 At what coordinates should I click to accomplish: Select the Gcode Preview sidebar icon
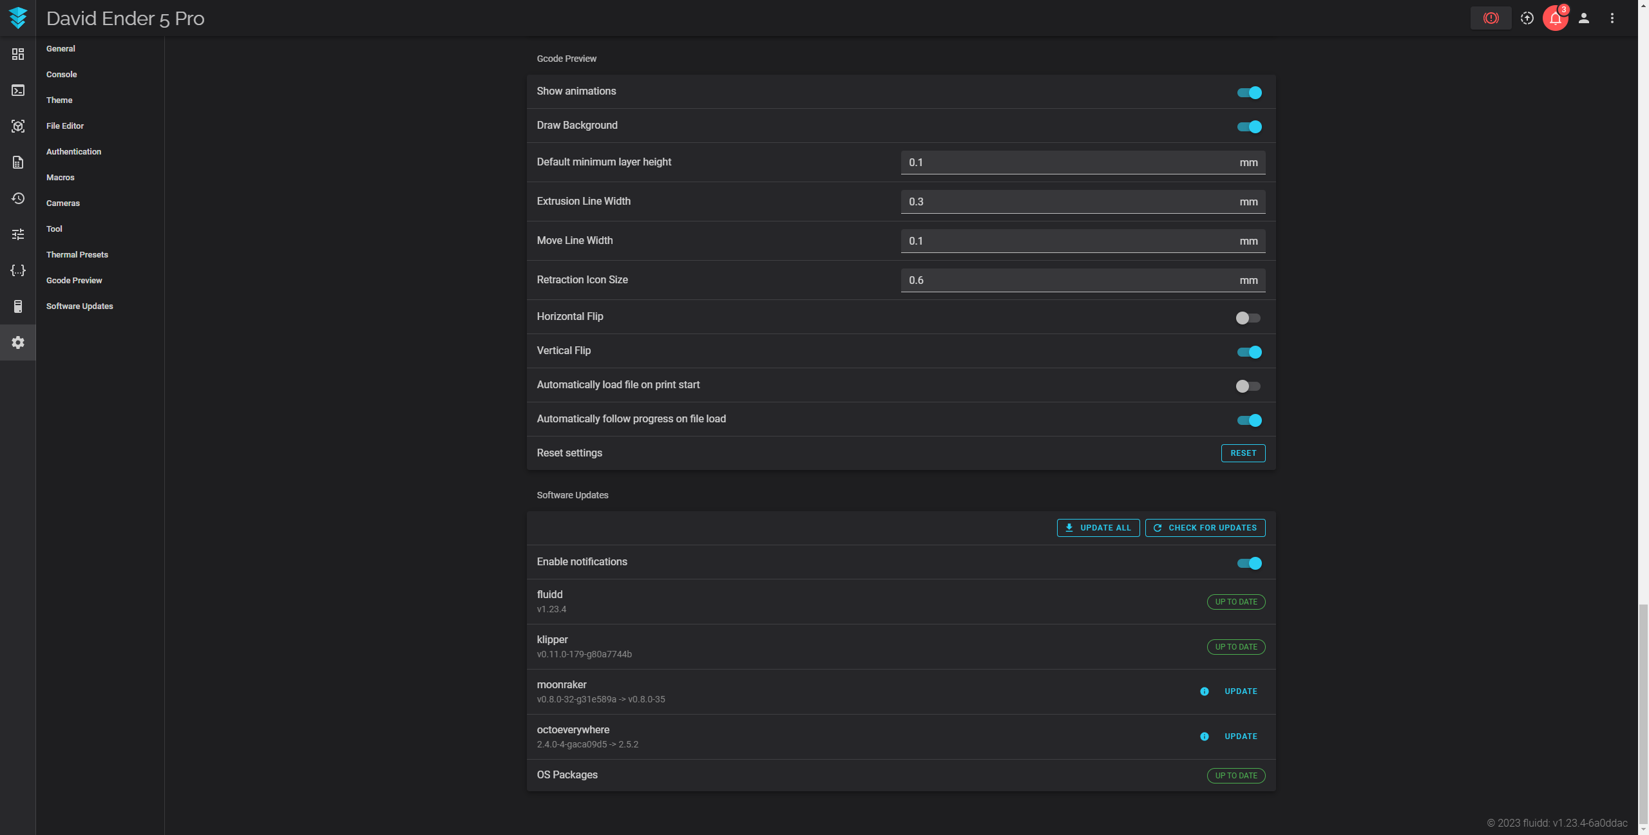pyautogui.click(x=17, y=126)
